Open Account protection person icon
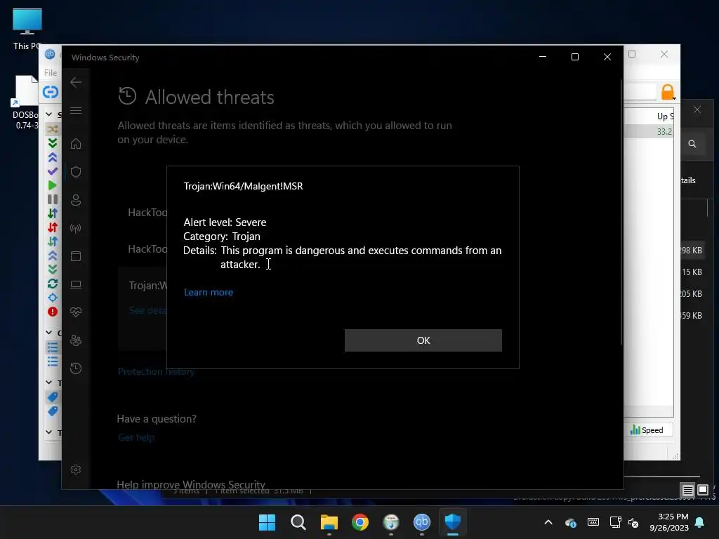Viewport: 719px width, 539px height. [76, 200]
